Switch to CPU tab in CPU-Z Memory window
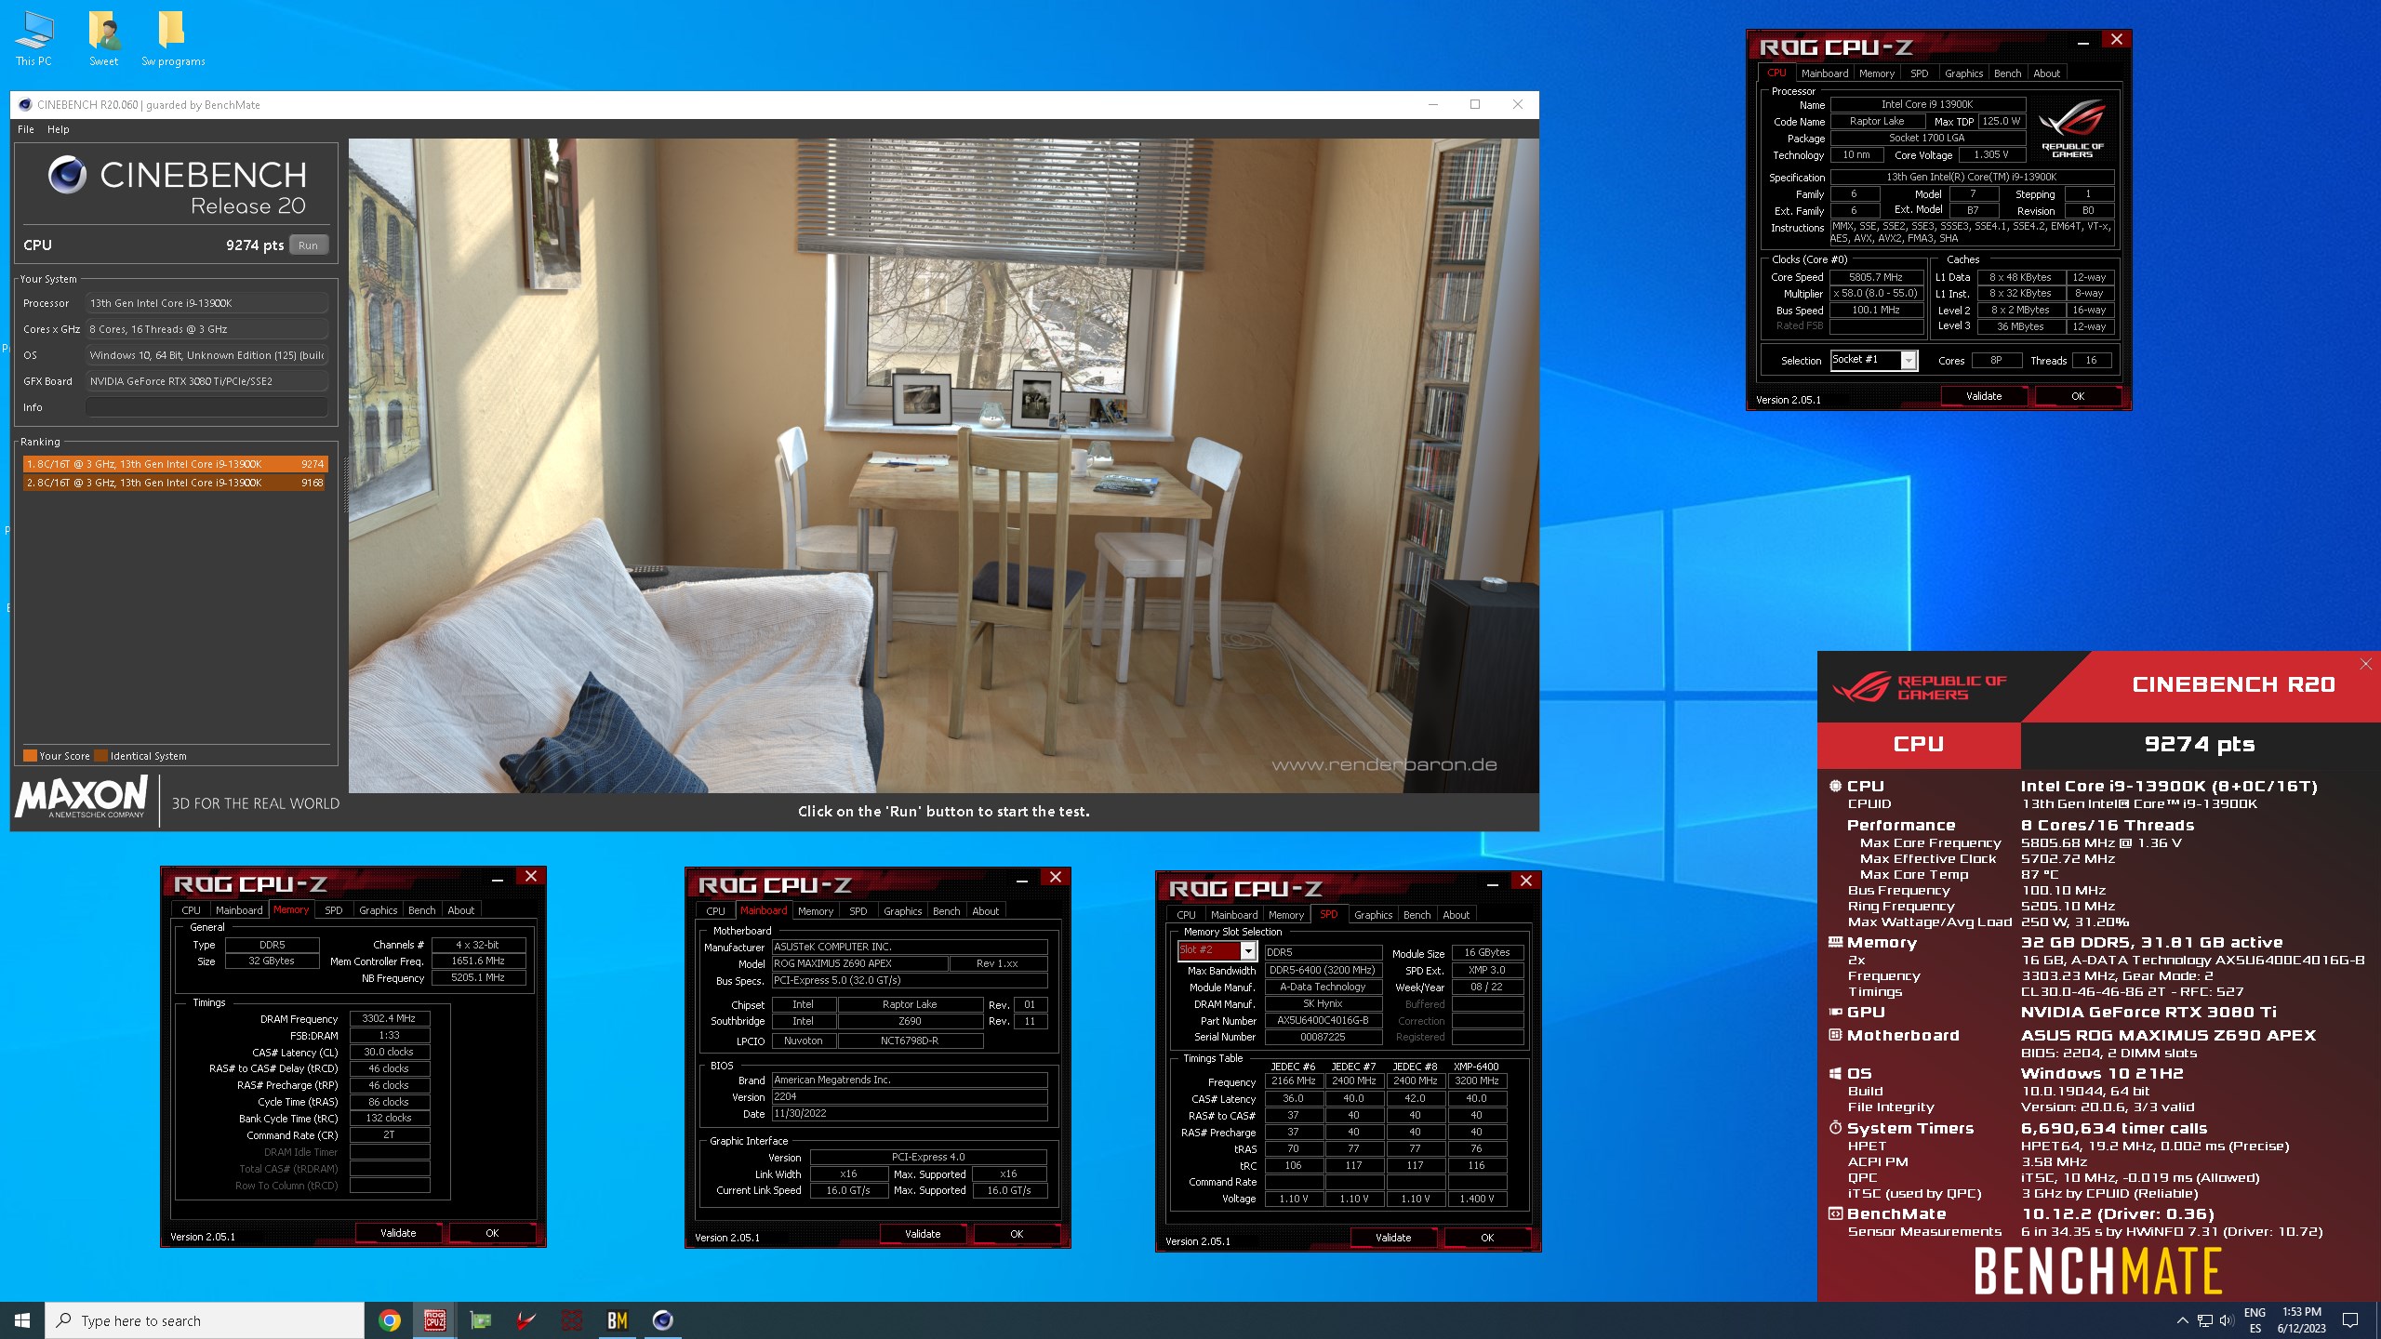This screenshot has width=2381, height=1339. tap(191, 910)
